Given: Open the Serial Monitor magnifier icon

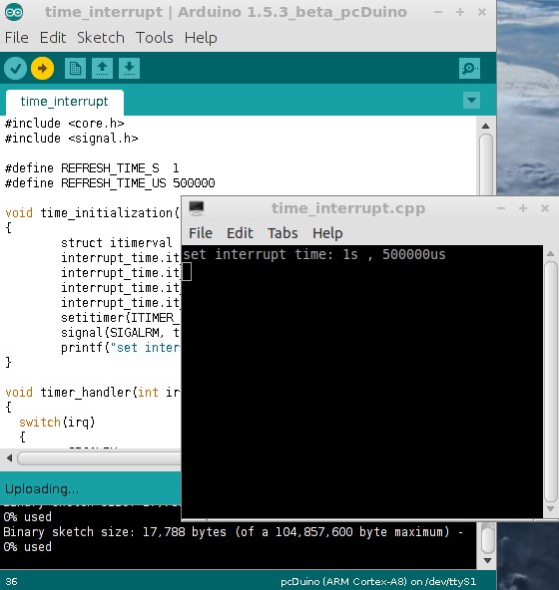Looking at the screenshot, I should (x=470, y=68).
